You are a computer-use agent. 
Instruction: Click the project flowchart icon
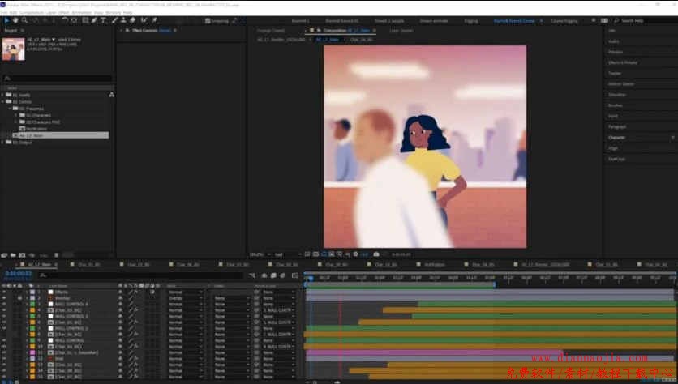click(x=111, y=94)
